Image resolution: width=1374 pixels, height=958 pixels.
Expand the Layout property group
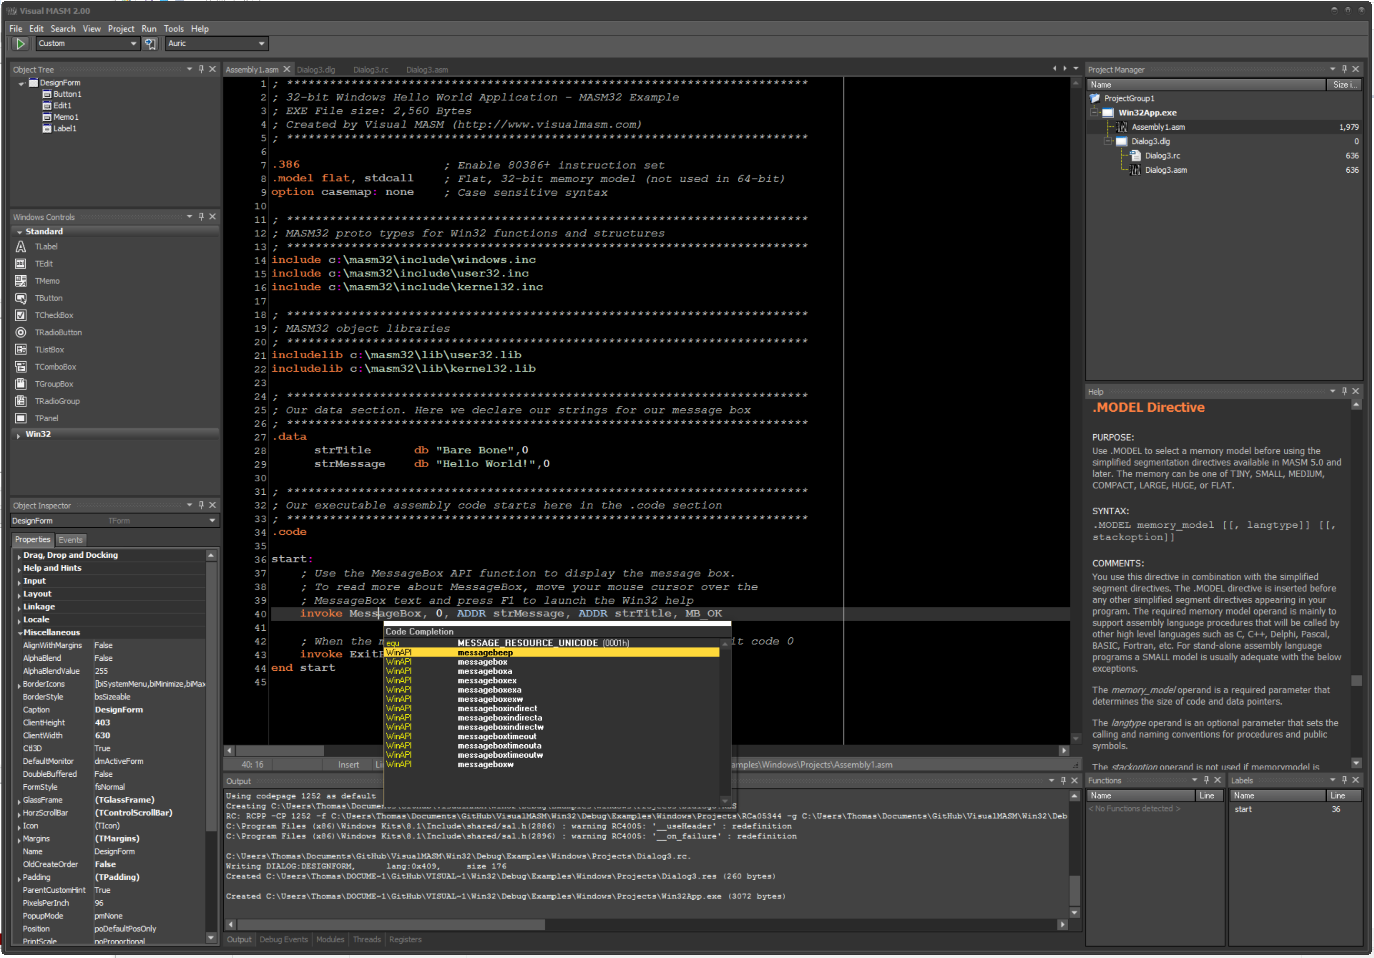[19, 594]
